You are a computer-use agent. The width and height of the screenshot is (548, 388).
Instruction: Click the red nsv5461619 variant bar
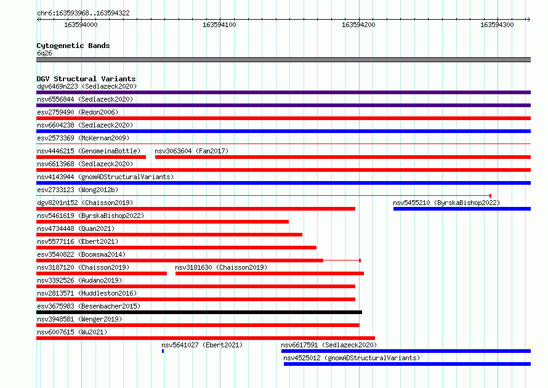[x=163, y=222]
